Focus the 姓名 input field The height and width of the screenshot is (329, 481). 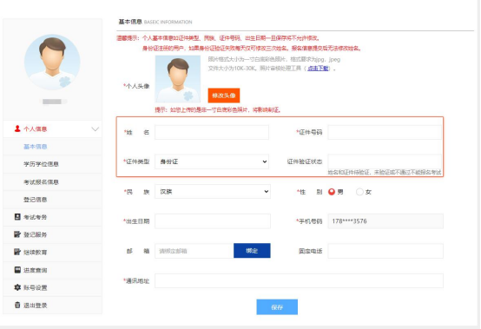click(x=212, y=132)
